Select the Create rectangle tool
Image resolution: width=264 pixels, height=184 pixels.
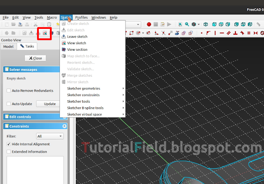click(131, 33)
